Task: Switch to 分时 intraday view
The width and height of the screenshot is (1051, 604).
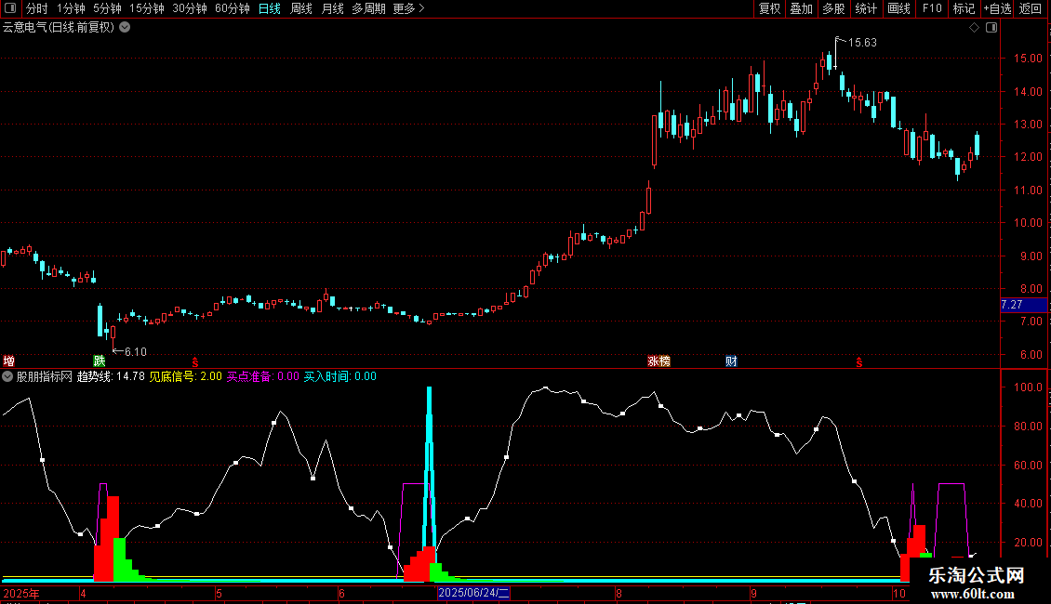Action: (37, 8)
